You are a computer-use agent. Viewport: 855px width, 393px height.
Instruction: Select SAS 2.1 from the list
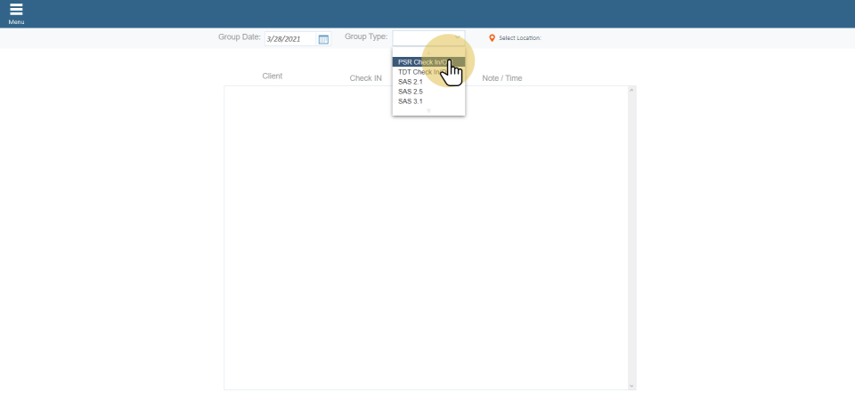411,82
